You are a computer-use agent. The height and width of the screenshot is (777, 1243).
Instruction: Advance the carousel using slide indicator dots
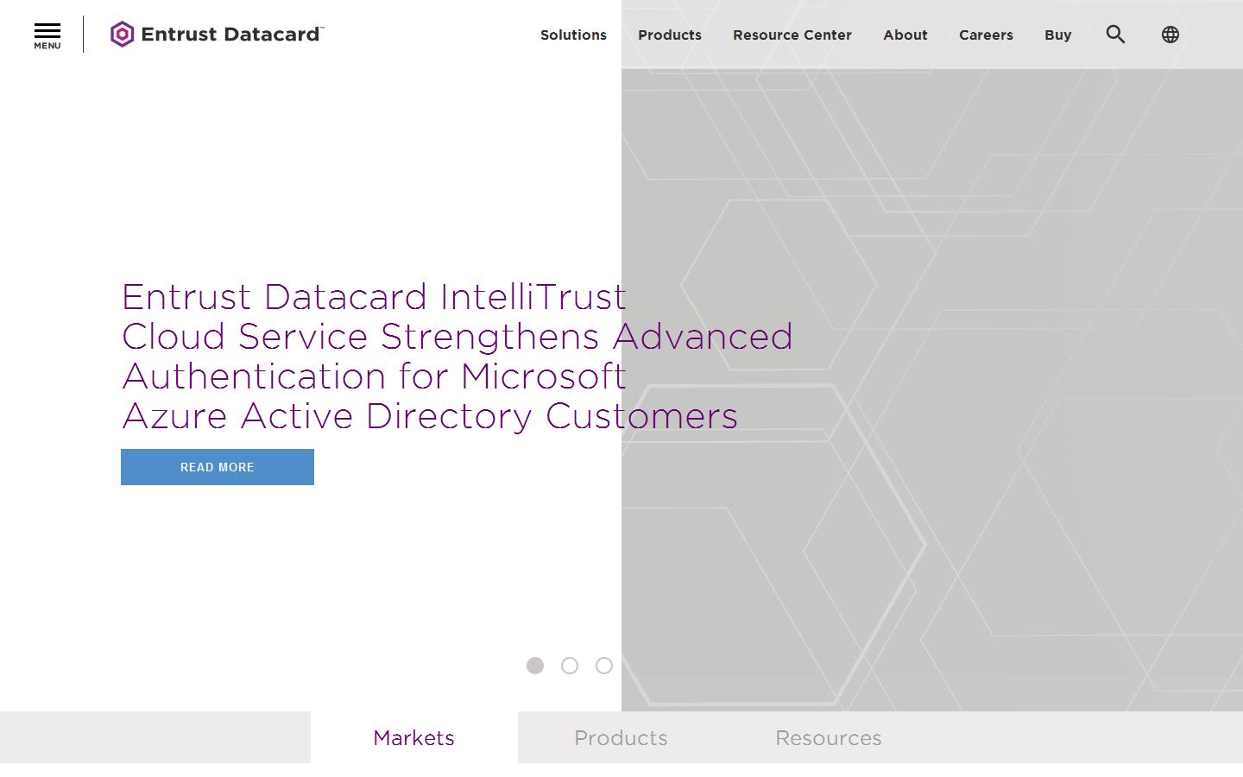569,666
